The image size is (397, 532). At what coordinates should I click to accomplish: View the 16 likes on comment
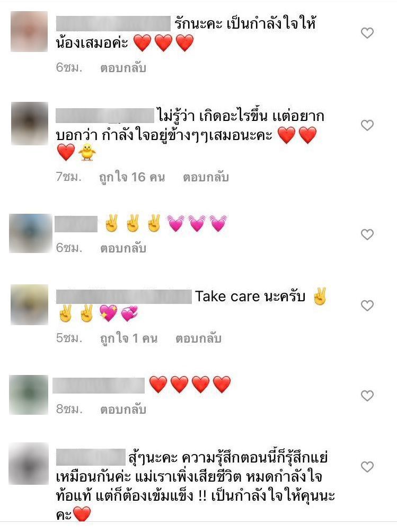tap(132, 177)
